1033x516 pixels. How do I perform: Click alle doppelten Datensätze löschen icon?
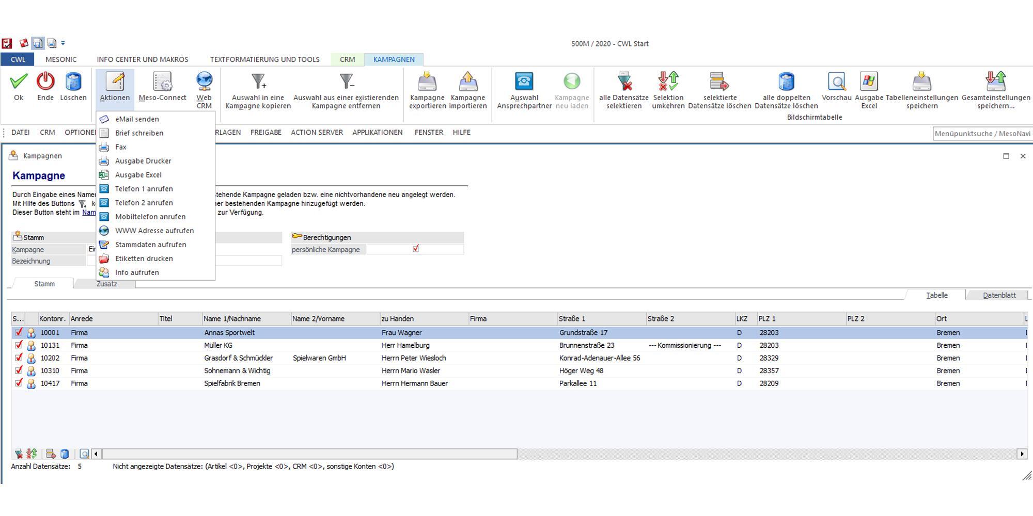tap(786, 82)
